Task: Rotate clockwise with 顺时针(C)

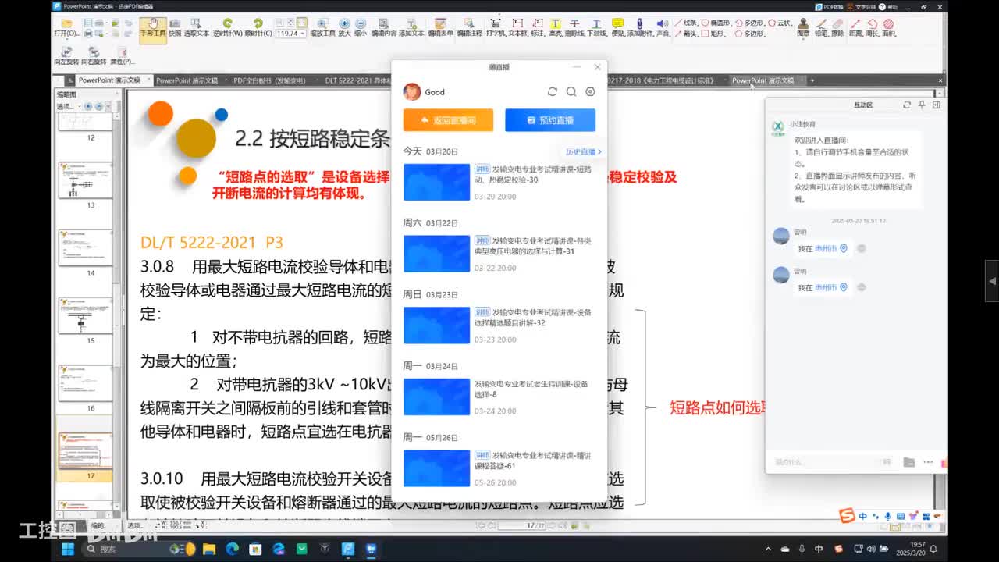Action: pos(258,29)
